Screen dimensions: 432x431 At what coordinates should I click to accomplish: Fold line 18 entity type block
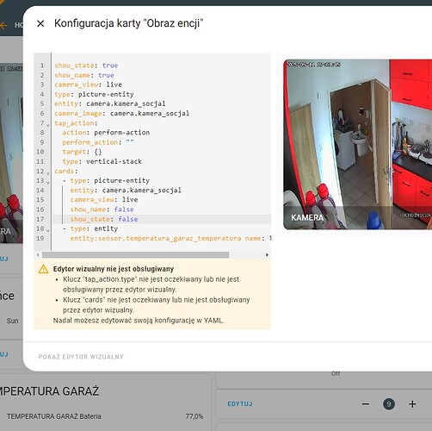point(48,230)
